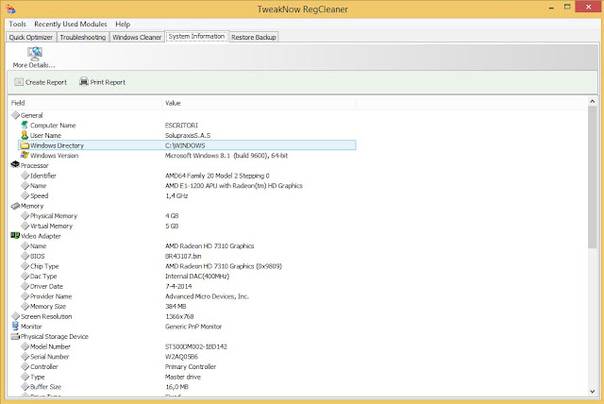Open the More Details module icon
Viewport: 604px width, 404px height.
[35, 53]
